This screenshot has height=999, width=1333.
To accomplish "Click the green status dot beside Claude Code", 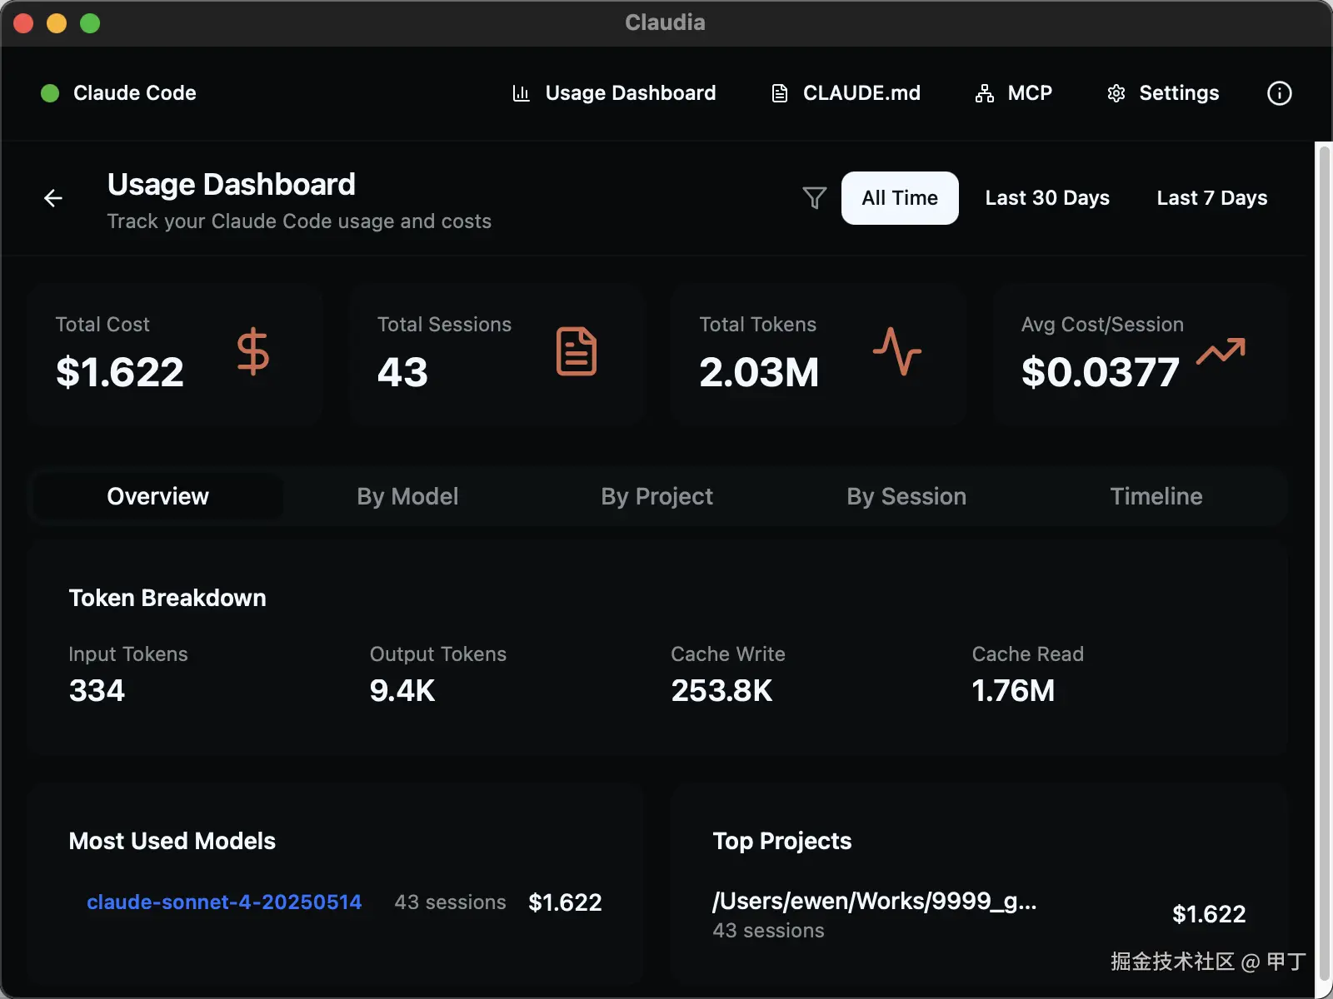I will pyautogui.click(x=50, y=93).
